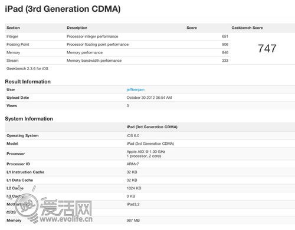The image size is (295, 230).
Task: Select 'Memory bandwidth performance' description
Action: coord(94,61)
